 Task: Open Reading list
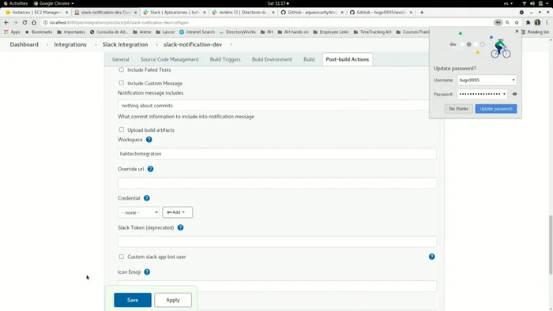coord(535,32)
